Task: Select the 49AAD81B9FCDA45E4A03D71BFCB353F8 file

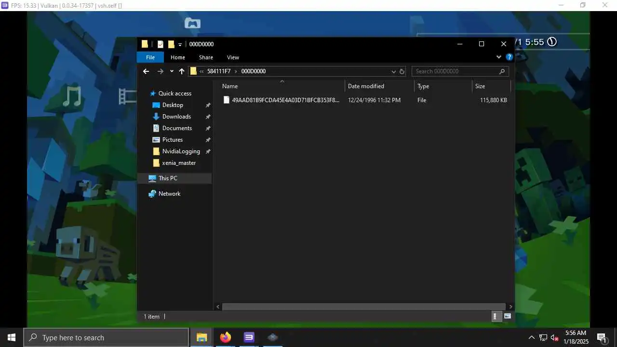Action: click(x=281, y=100)
